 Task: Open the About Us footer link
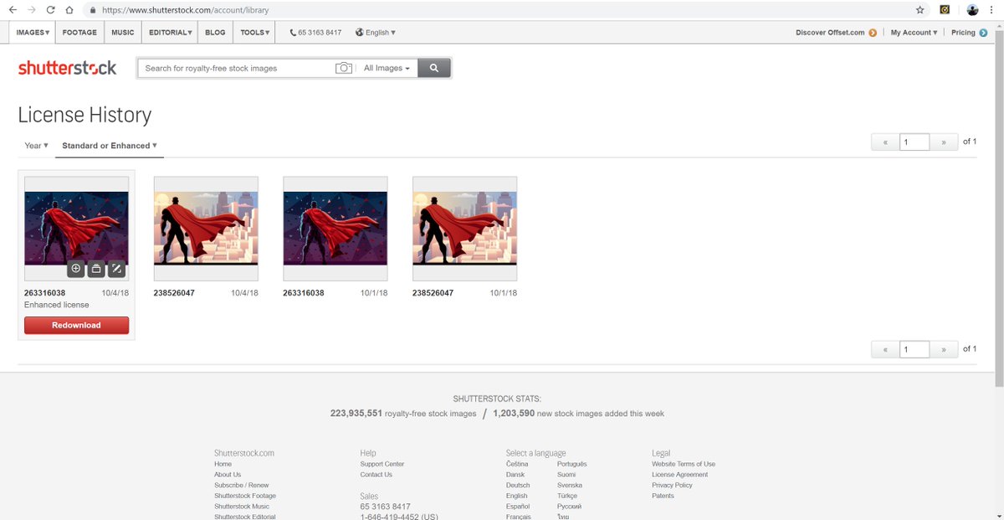(x=228, y=475)
